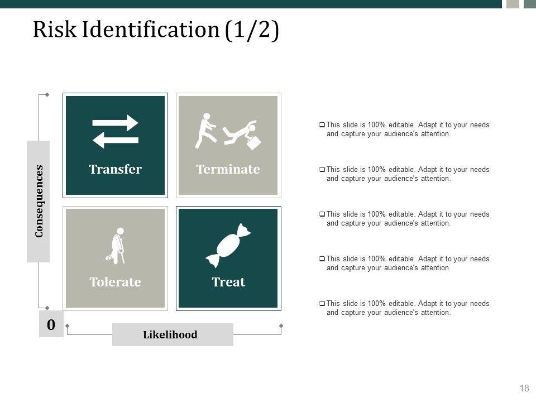Click the "Likelihood" axis label box

173,334
